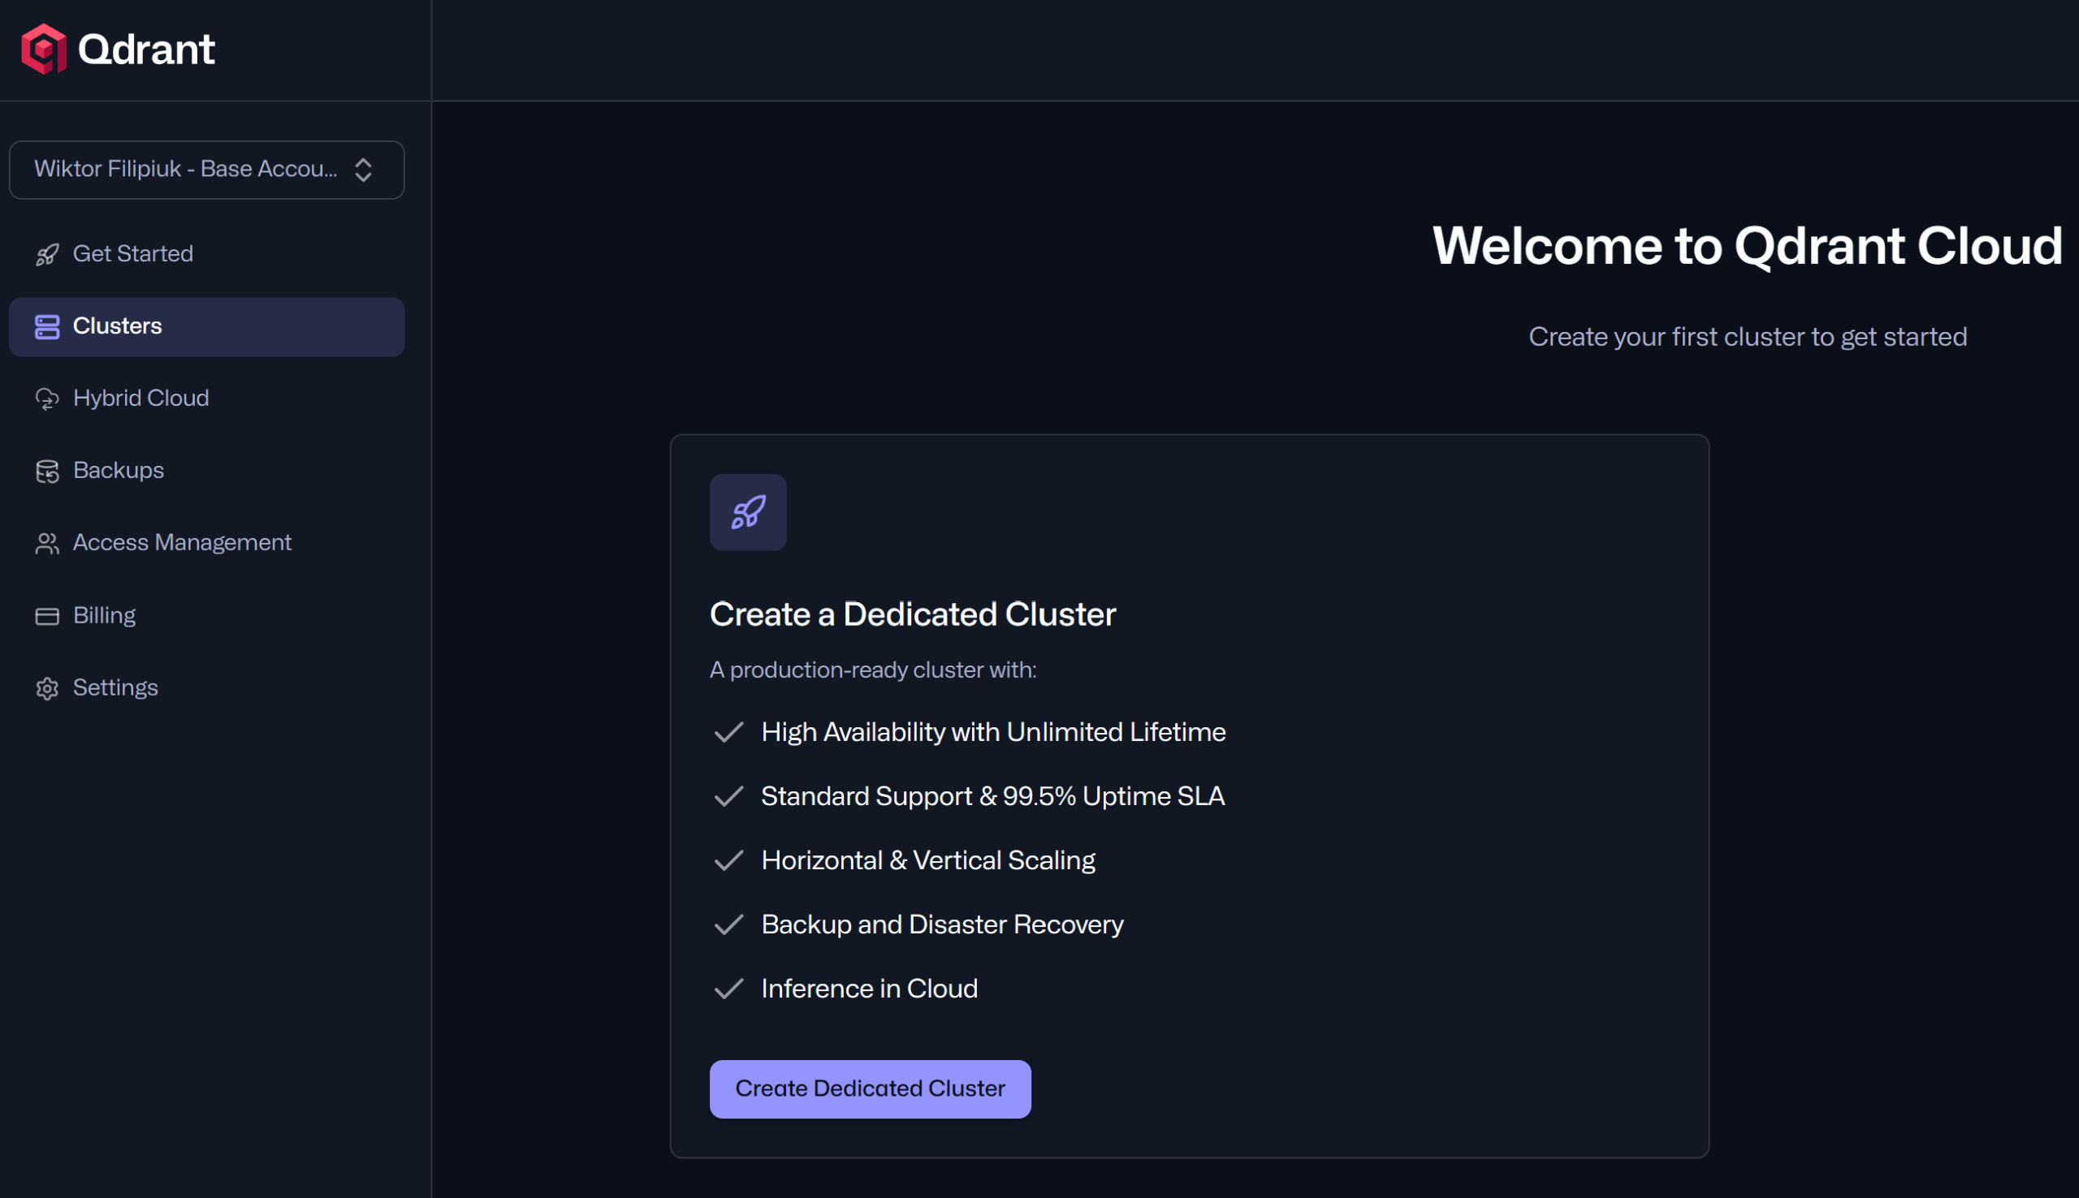Click the Billing card icon
Screen dimensions: 2079x1198
tap(47, 616)
